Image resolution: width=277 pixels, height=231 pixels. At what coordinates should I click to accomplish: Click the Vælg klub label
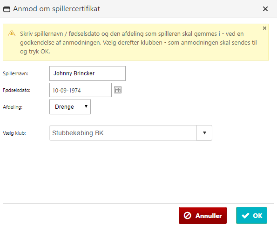coord(14,133)
